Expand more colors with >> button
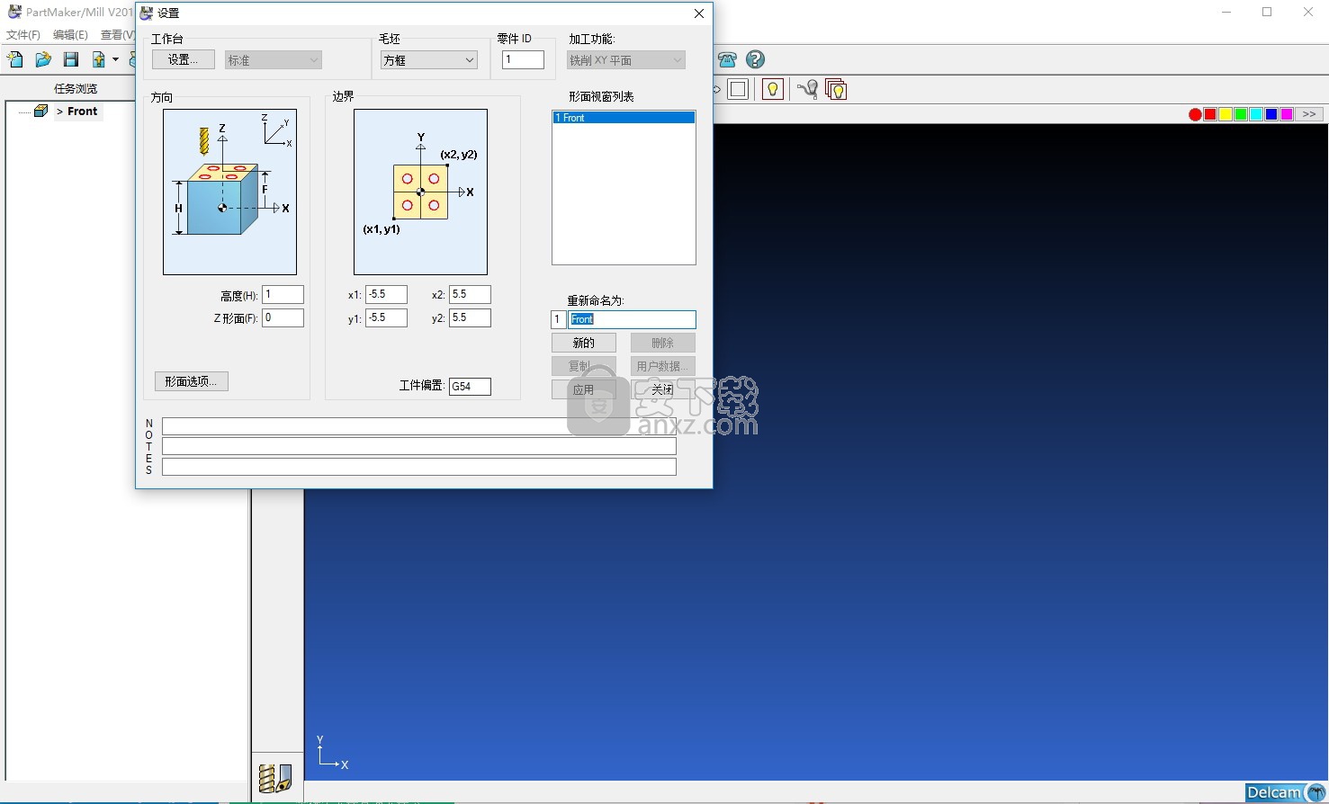Viewport: 1329px width, 804px height. point(1309,114)
